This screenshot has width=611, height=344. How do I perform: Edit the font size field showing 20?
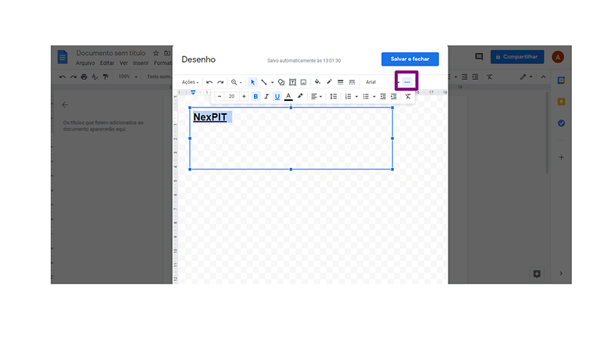pos(231,96)
